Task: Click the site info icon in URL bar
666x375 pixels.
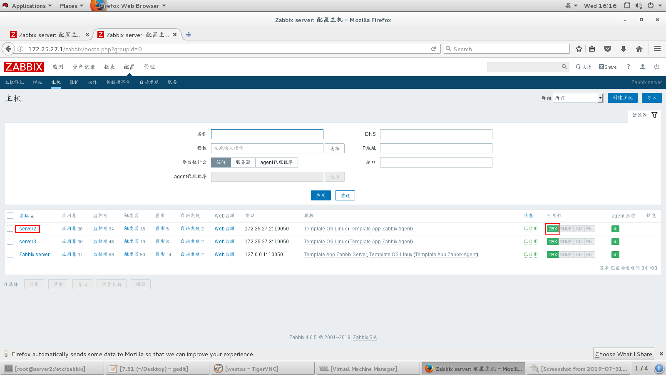Action: [x=20, y=49]
